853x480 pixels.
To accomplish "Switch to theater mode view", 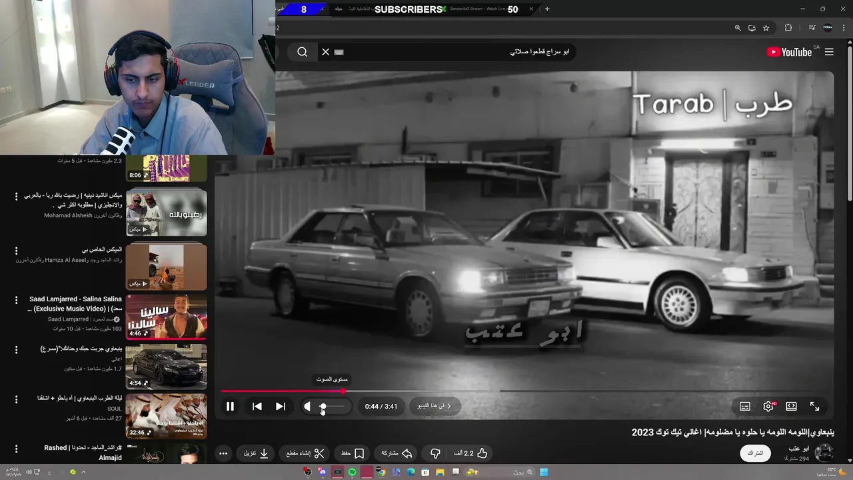I will [x=791, y=406].
